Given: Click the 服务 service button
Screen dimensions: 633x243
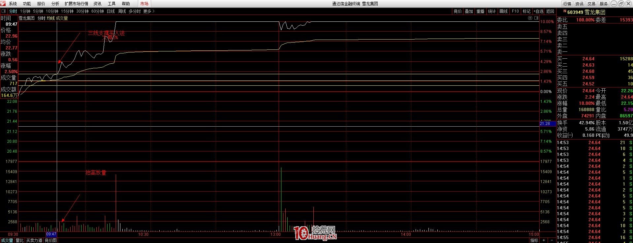Looking at the screenshot, I should [604, 4].
